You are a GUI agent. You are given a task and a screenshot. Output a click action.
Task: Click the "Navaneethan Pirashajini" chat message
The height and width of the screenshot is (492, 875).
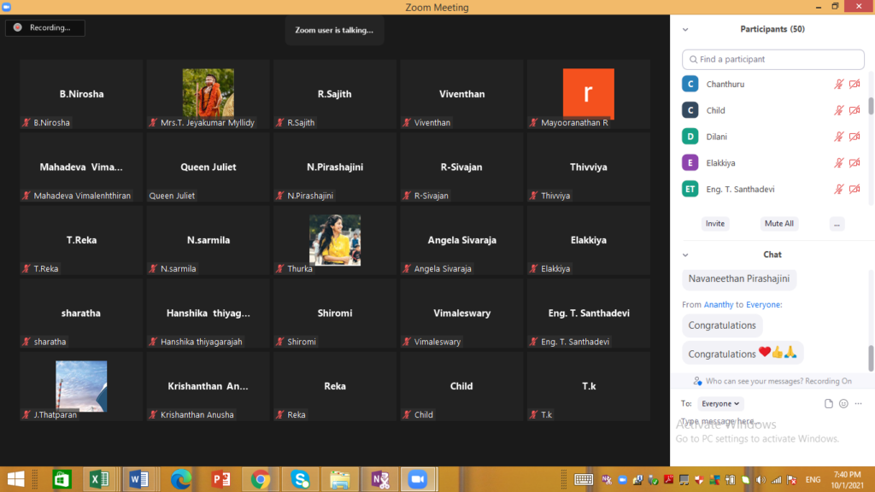tap(739, 278)
